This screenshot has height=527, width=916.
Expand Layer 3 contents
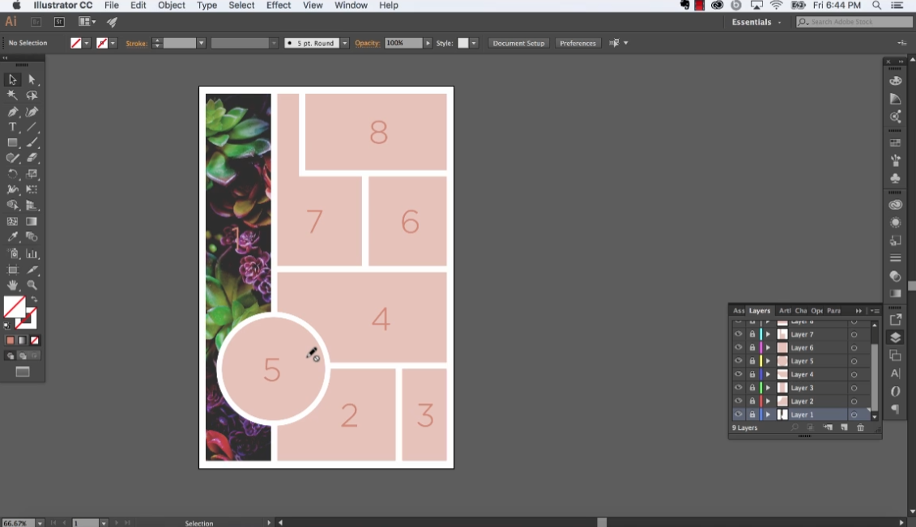click(769, 388)
